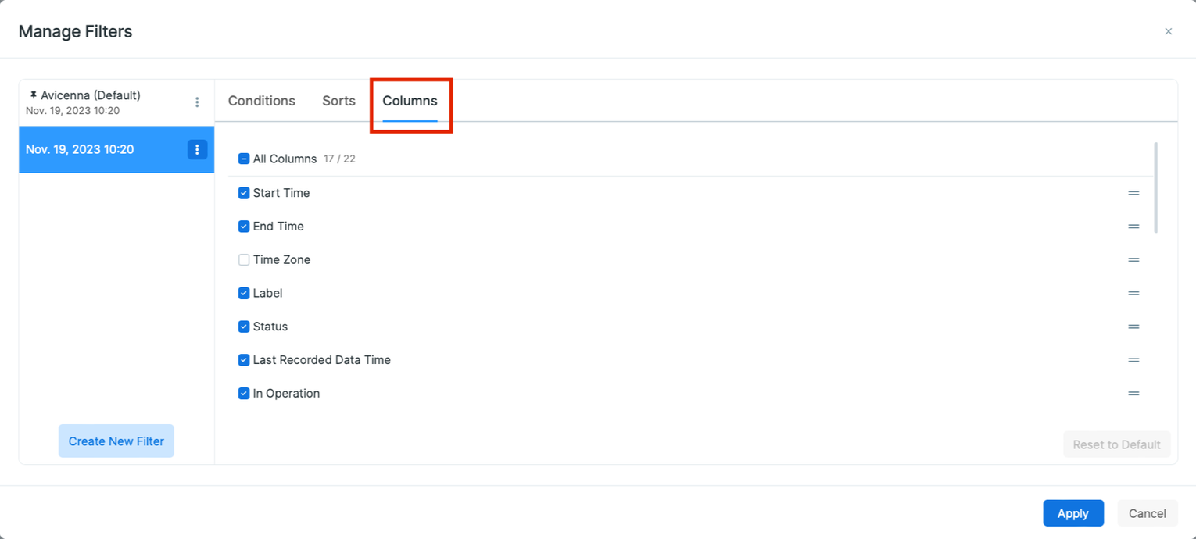Click the drag handle next to In Operation
Viewport: 1196px width, 539px height.
coord(1134,394)
